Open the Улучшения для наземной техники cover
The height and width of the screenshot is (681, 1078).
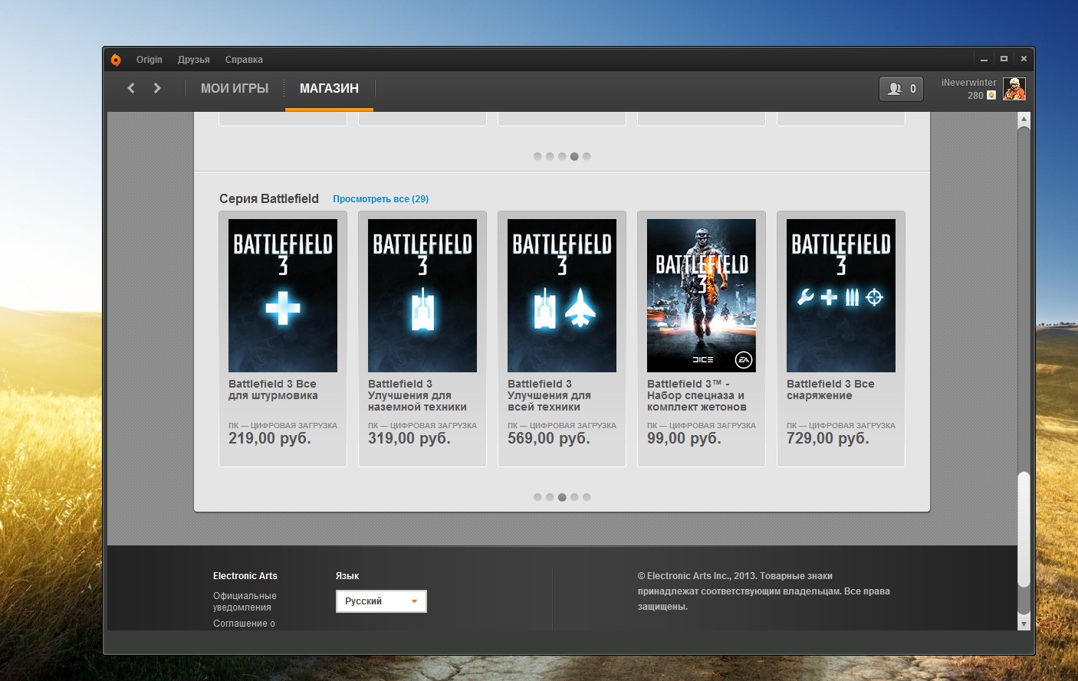[422, 296]
